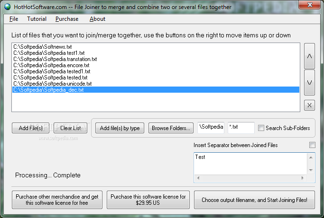Enable the Search Sub-Folders checkbox
This screenshot has height=218, width=324.
pos(261,128)
